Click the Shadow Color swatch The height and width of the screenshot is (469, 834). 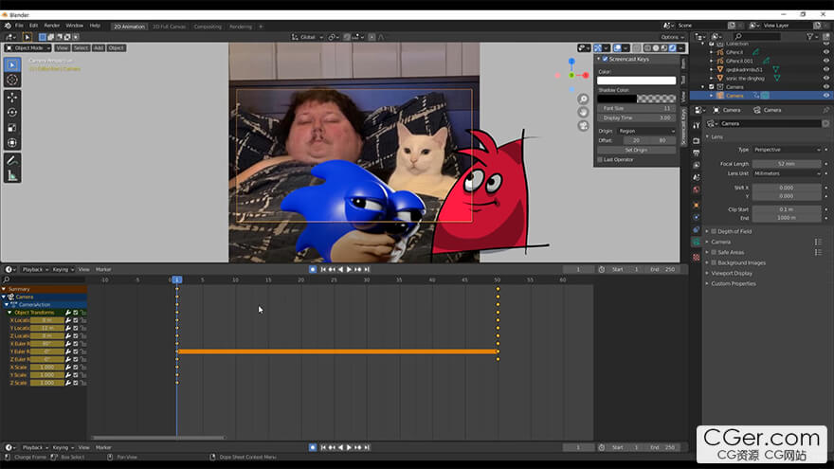636,99
